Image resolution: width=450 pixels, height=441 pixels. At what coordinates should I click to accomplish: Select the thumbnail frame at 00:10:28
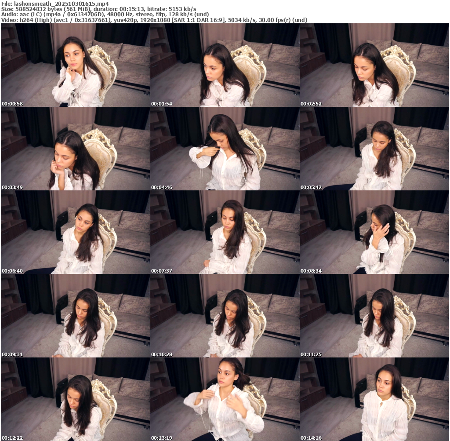tap(225, 316)
